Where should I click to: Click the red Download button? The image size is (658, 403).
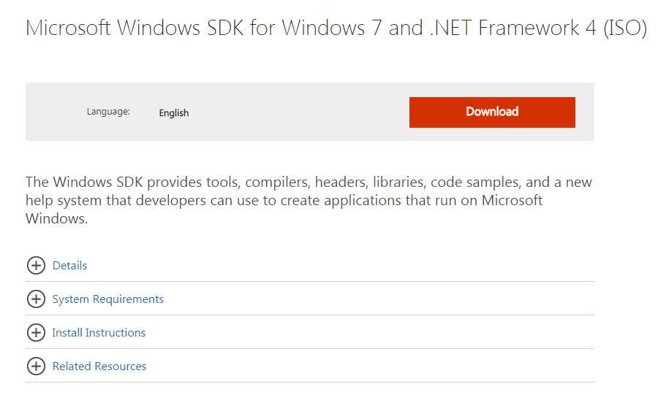click(492, 112)
